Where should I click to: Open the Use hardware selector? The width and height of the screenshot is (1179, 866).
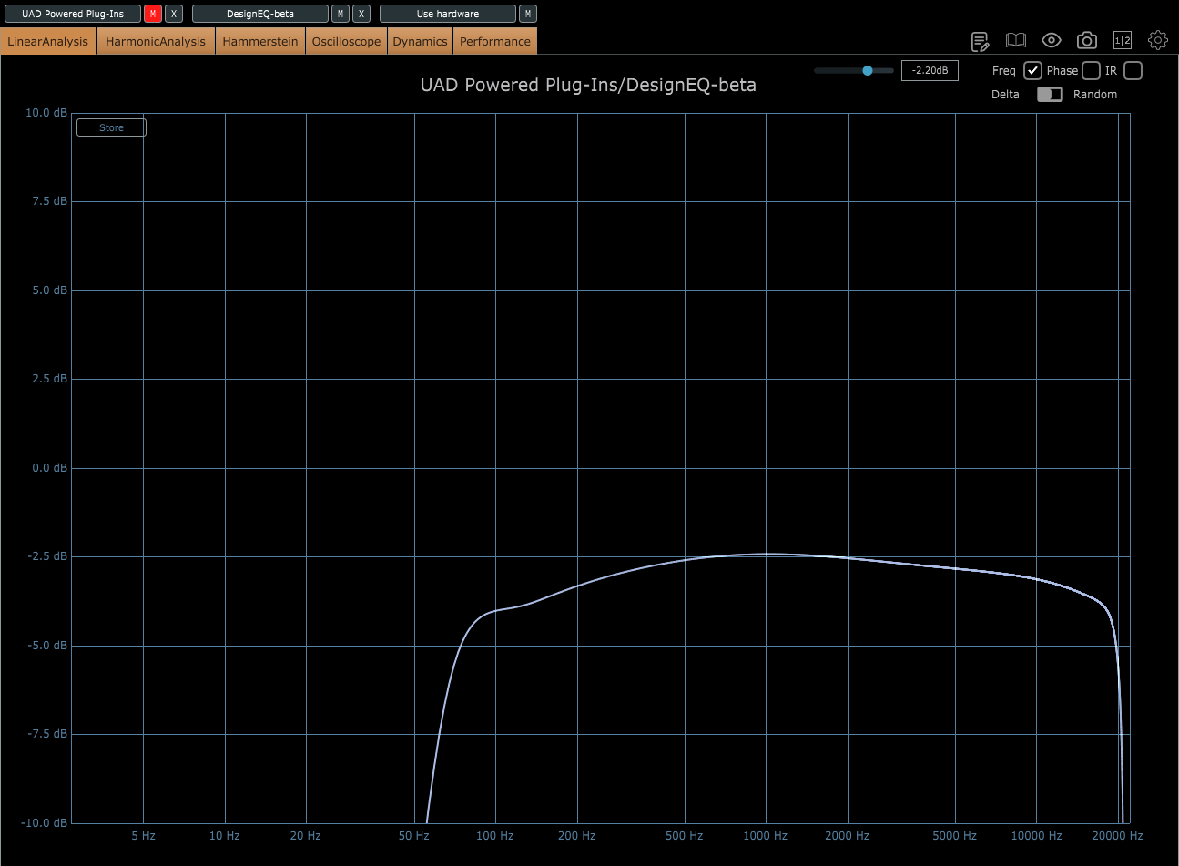[448, 14]
